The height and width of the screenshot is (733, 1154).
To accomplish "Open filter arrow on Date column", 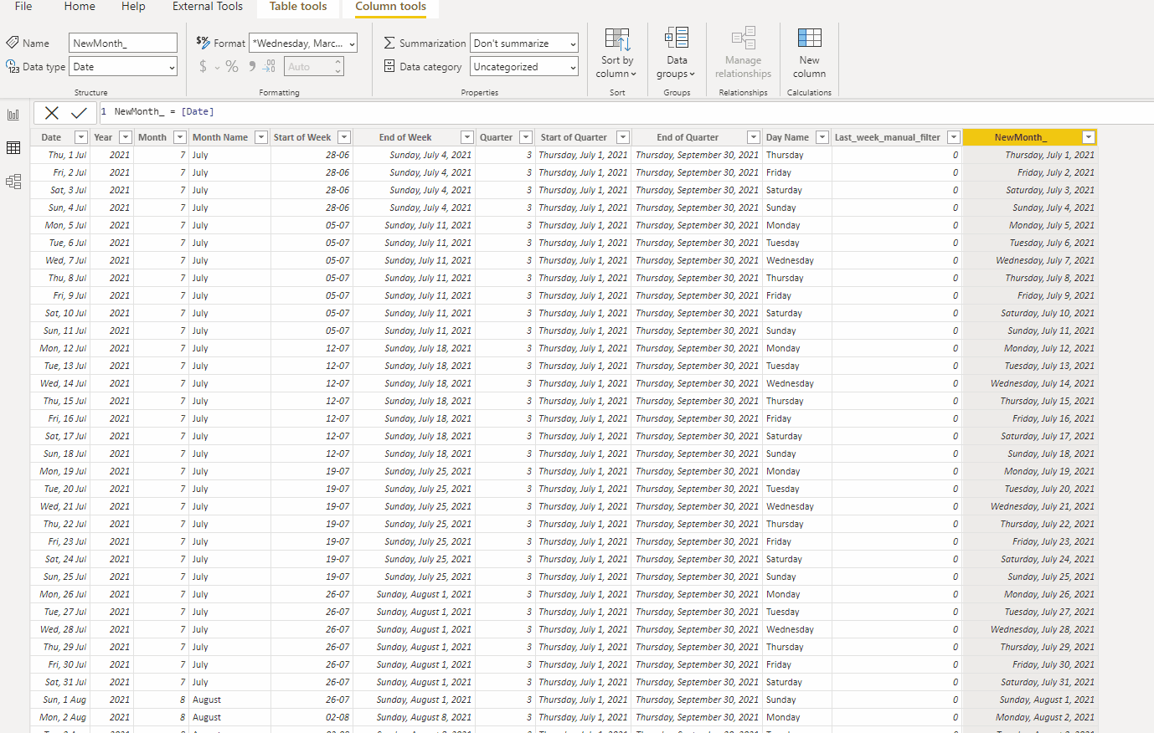I will 81,137.
